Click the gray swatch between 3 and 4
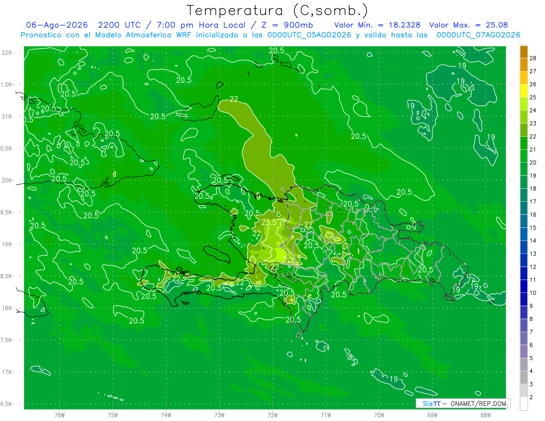Image resolution: width=545 pixels, height=421 pixels. coord(524,378)
